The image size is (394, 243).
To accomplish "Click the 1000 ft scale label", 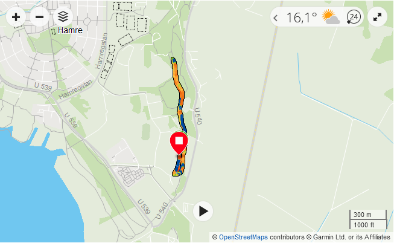I will pos(364,225).
